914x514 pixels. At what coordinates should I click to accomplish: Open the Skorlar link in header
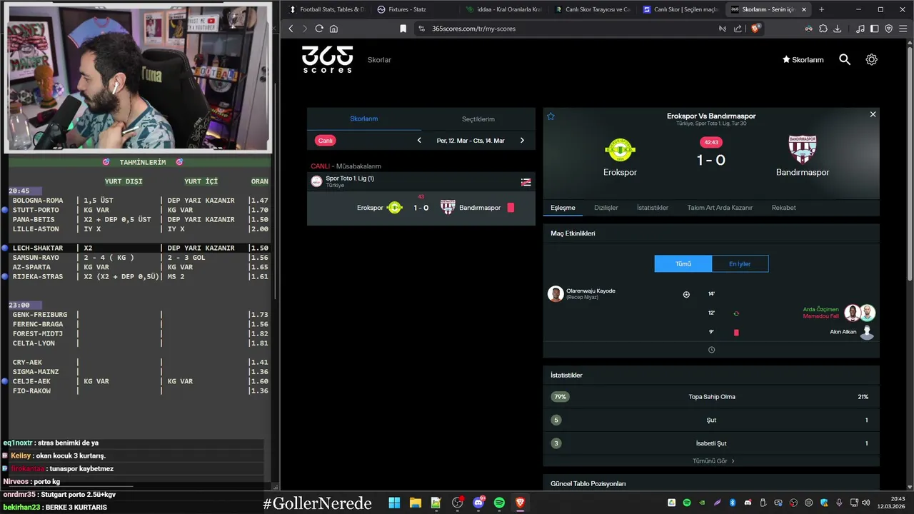(x=379, y=60)
